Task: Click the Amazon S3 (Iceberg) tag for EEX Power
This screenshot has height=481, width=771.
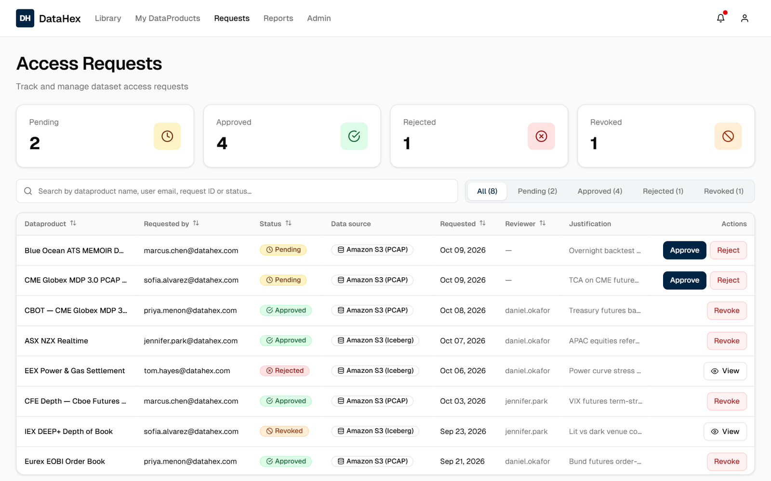Action: tap(375, 371)
